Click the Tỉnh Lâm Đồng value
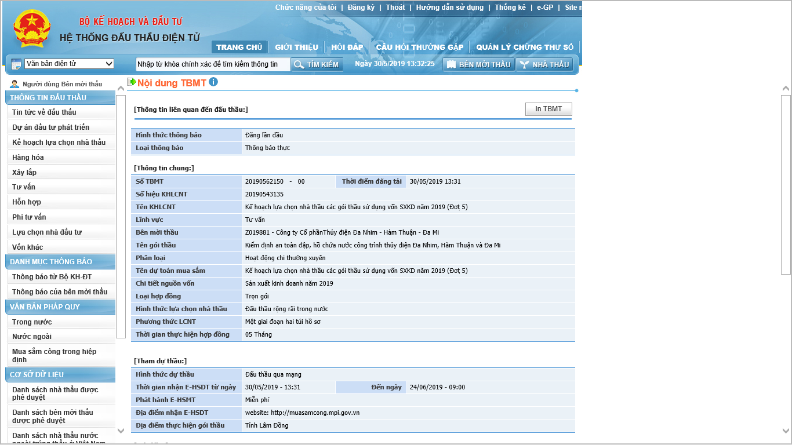Image resolution: width=792 pixels, height=445 pixels. click(x=267, y=425)
